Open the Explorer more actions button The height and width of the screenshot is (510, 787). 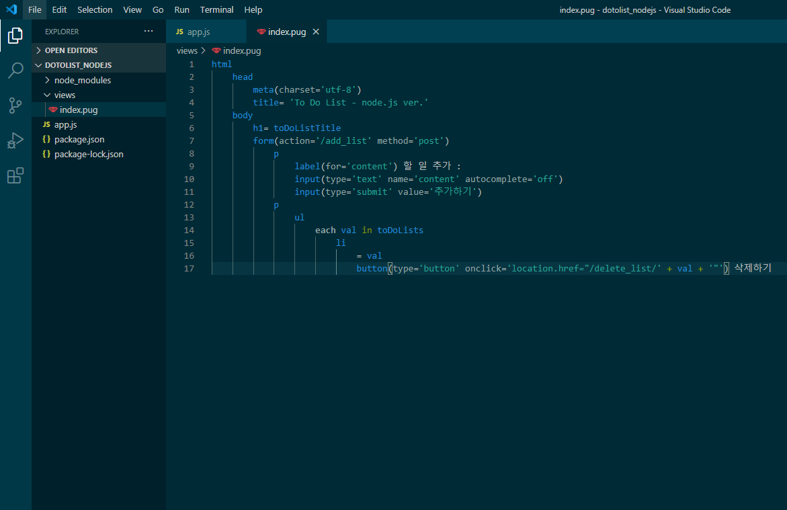pyautogui.click(x=148, y=31)
